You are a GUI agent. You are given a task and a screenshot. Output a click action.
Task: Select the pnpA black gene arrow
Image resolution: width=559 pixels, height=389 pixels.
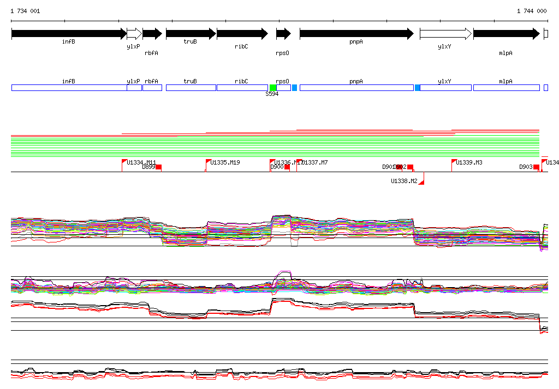[357, 34]
